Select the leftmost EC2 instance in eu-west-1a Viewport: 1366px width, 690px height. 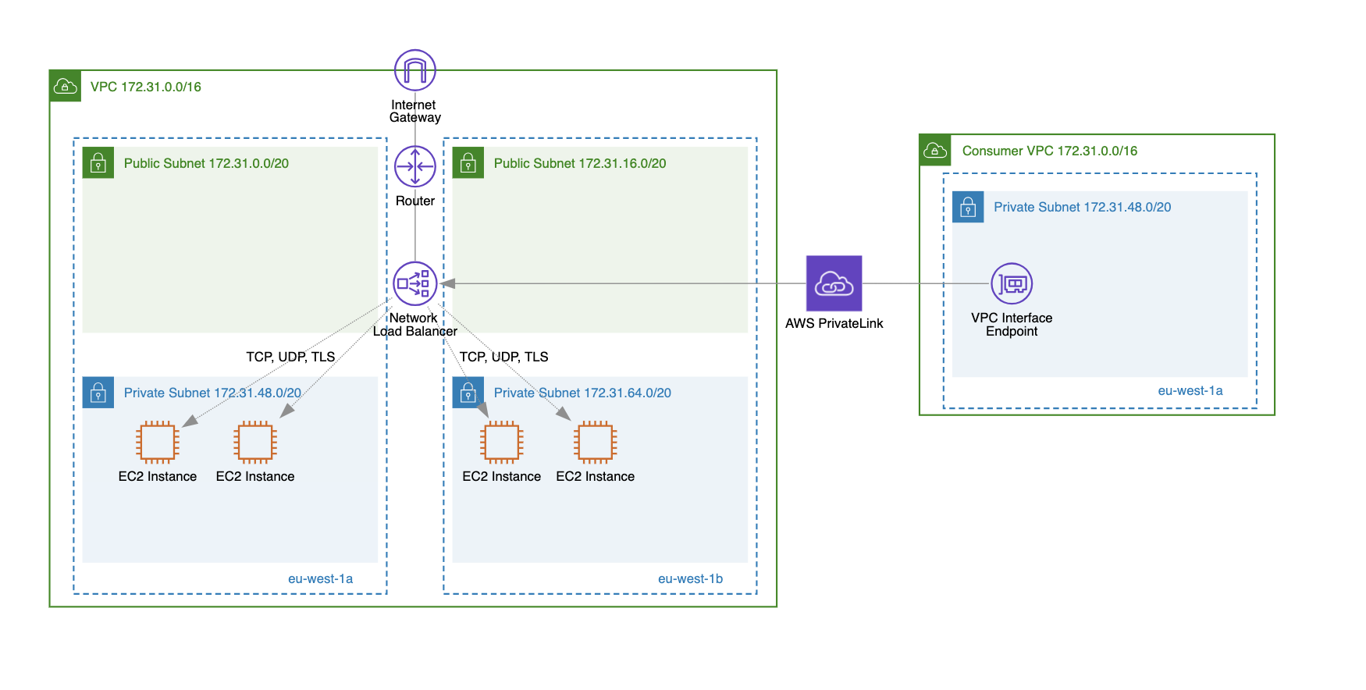pyautogui.click(x=158, y=443)
